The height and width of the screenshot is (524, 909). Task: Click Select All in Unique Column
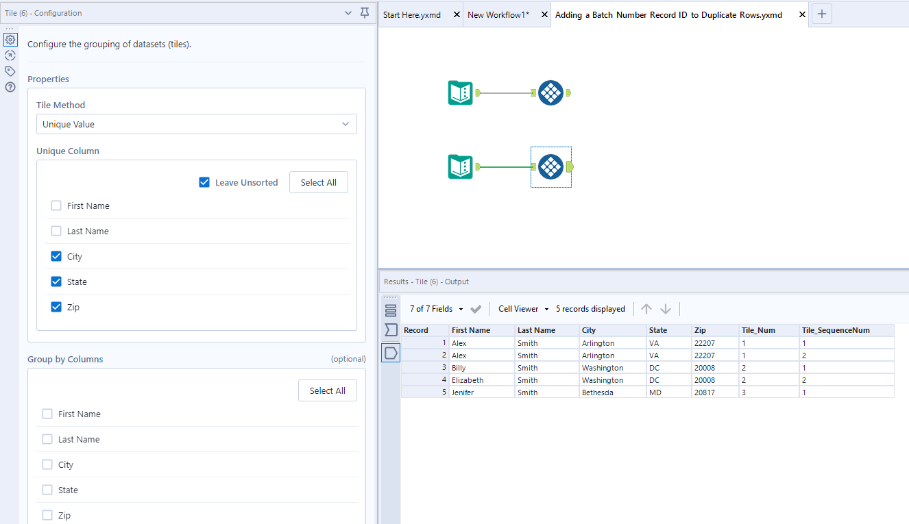pyautogui.click(x=318, y=182)
